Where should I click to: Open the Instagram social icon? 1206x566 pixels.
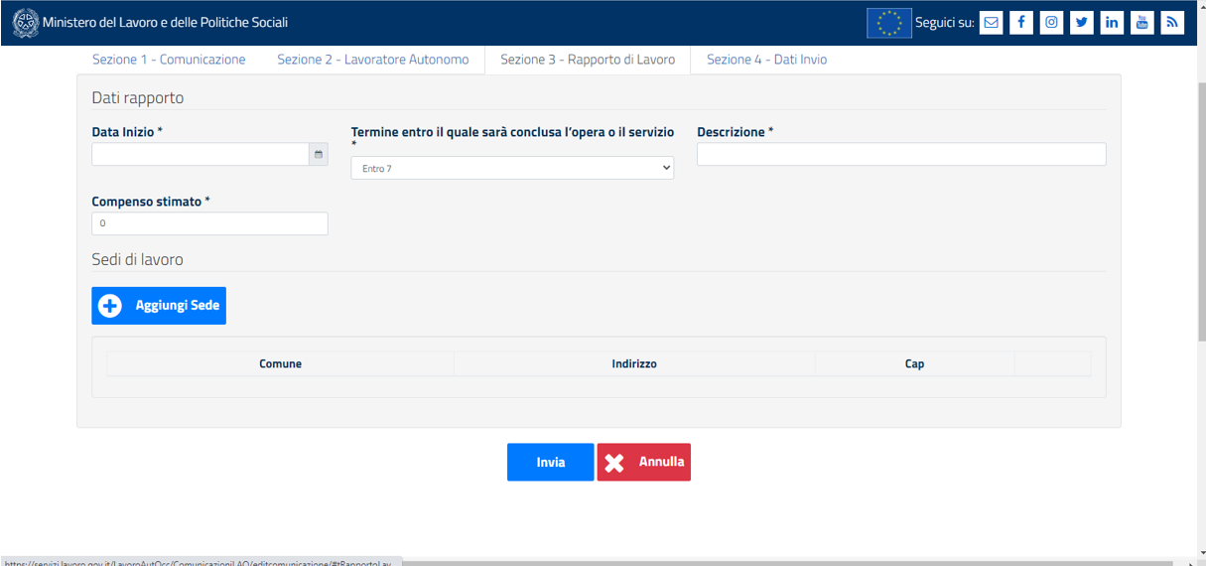(1051, 23)
